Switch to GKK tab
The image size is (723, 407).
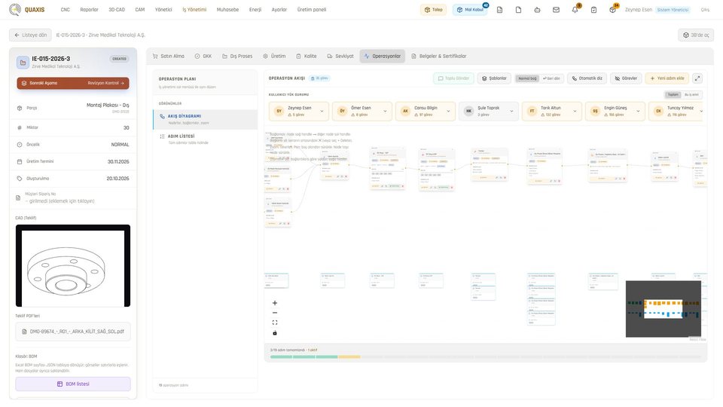[203, 57]
